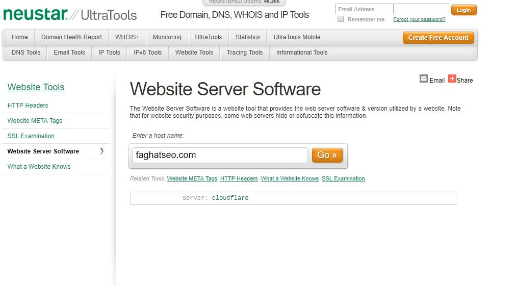
Task: Click the Email Address input field
Action: (x=364, y=9)
